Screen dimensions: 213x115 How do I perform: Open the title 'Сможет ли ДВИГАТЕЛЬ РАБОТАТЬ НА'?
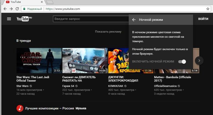click(x=79, y=79)
